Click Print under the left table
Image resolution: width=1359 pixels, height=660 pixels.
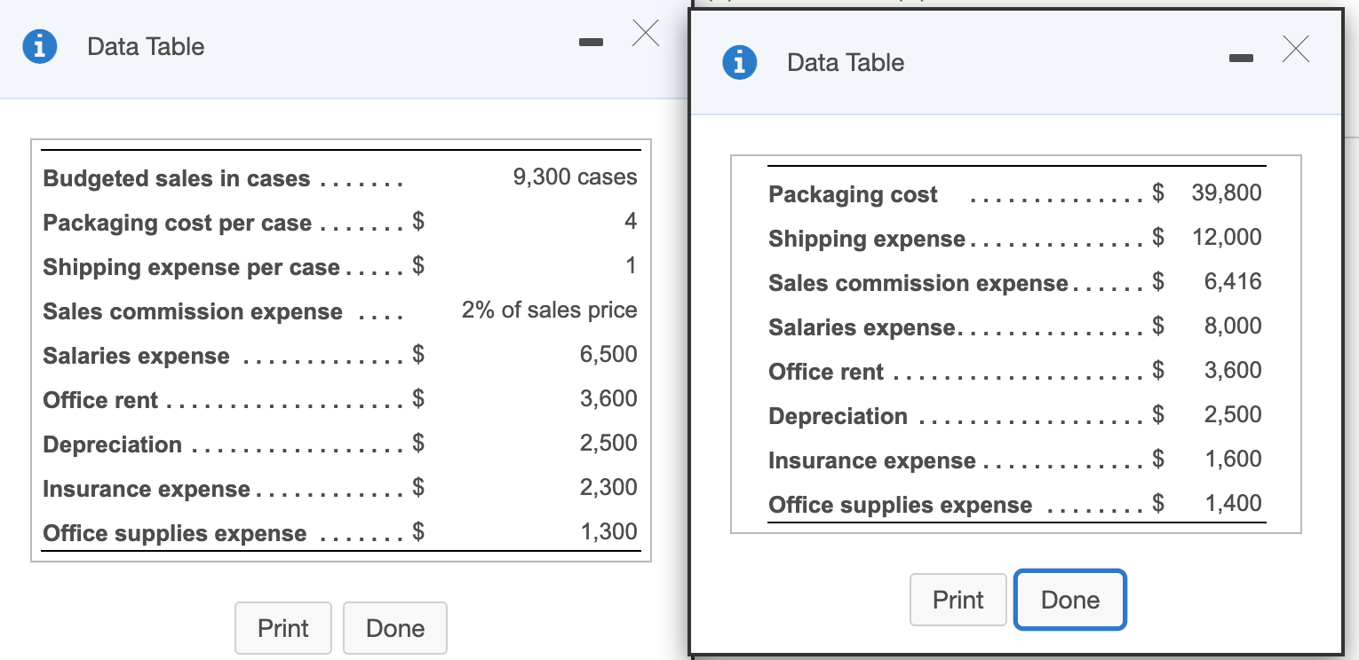pyautogui.click(x=282, y=628)
